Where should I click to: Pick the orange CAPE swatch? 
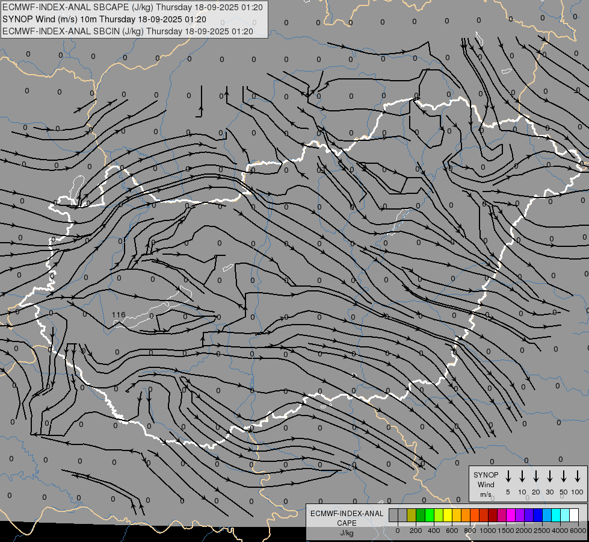[x=466, y=516]
